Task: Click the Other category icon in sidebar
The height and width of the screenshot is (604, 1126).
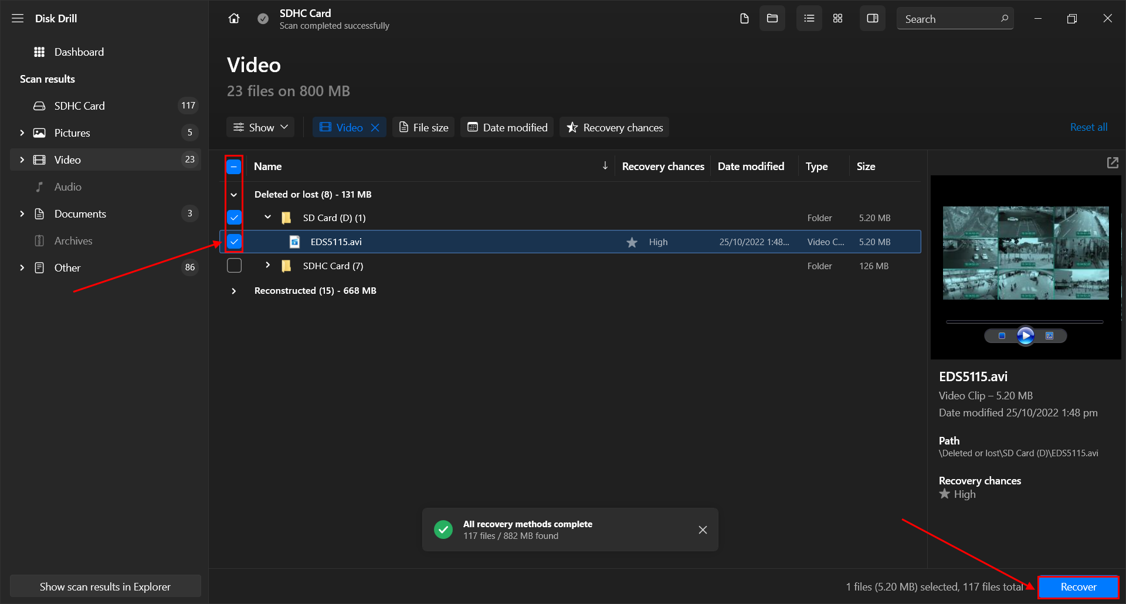Action: point(39,268)
